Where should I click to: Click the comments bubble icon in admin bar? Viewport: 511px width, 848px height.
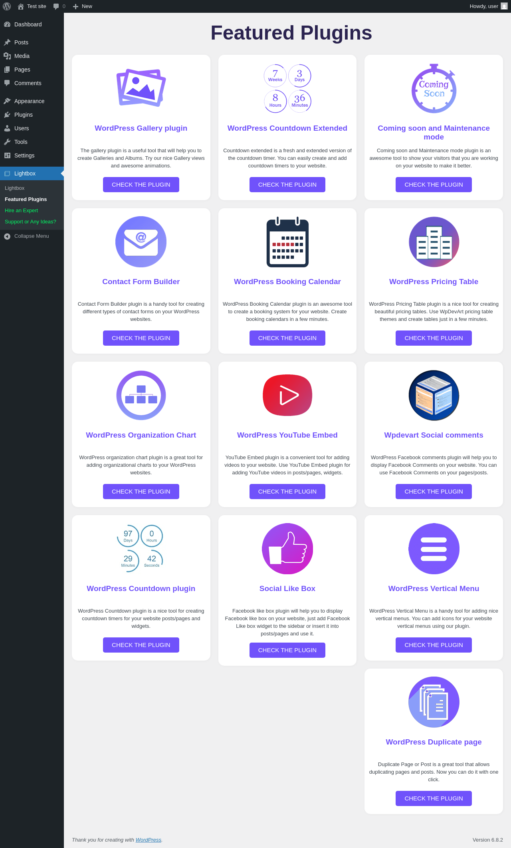(56, 6)
